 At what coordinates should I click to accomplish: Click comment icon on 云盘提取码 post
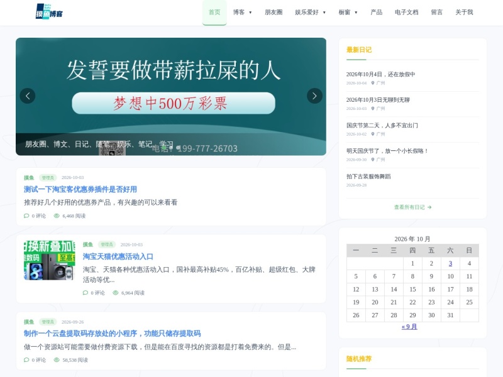point(26,360)
